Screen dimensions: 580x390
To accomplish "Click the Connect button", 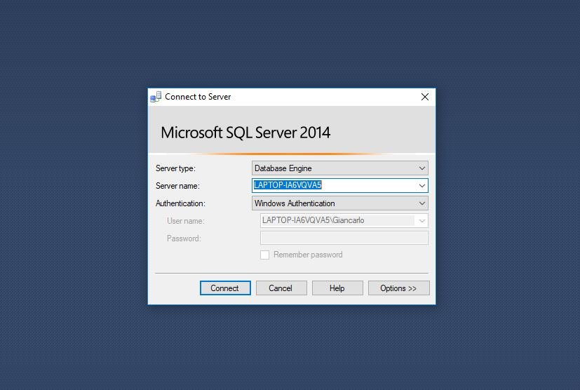I will pos(225,288).
